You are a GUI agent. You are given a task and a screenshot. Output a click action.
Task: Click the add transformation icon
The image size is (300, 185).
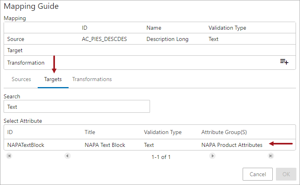(284, 62)
